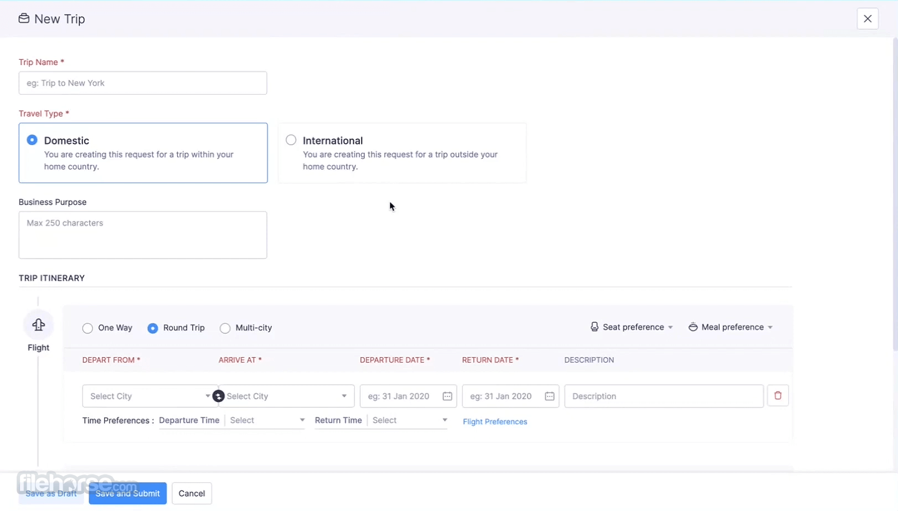The height and width of the screenshot is (511, 898).
Task: Cancel the new trip form
Action: [192, 494]
